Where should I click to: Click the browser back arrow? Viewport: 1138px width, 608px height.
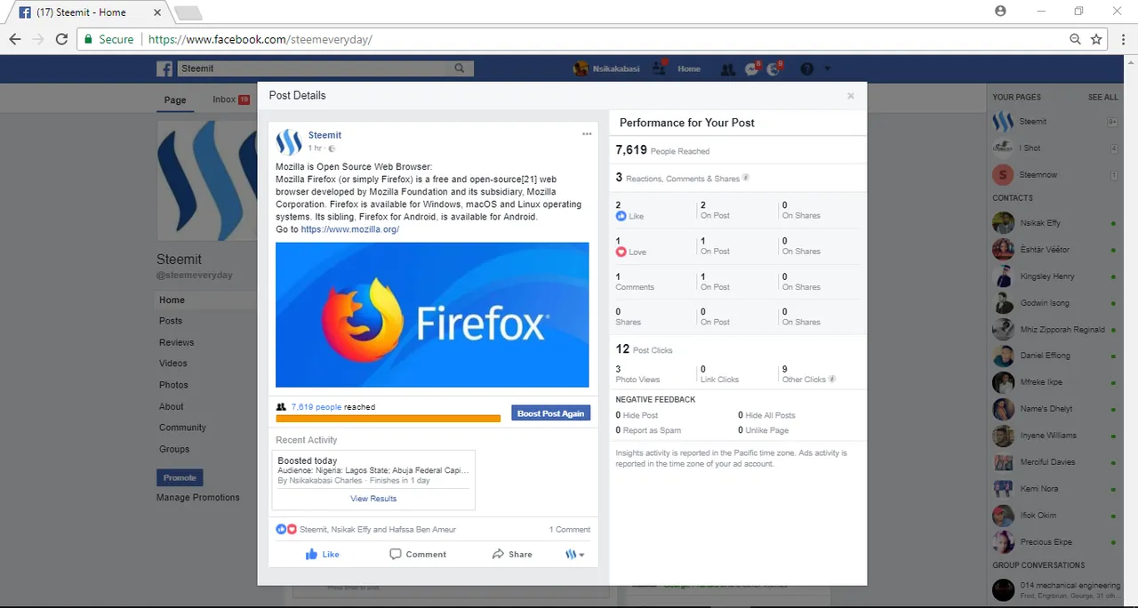[x=15, y=39]
